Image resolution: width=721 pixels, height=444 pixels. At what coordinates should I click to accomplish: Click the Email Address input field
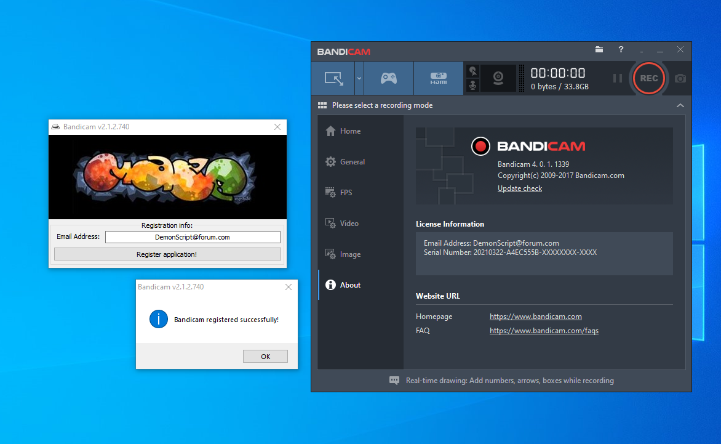(193, 237)
